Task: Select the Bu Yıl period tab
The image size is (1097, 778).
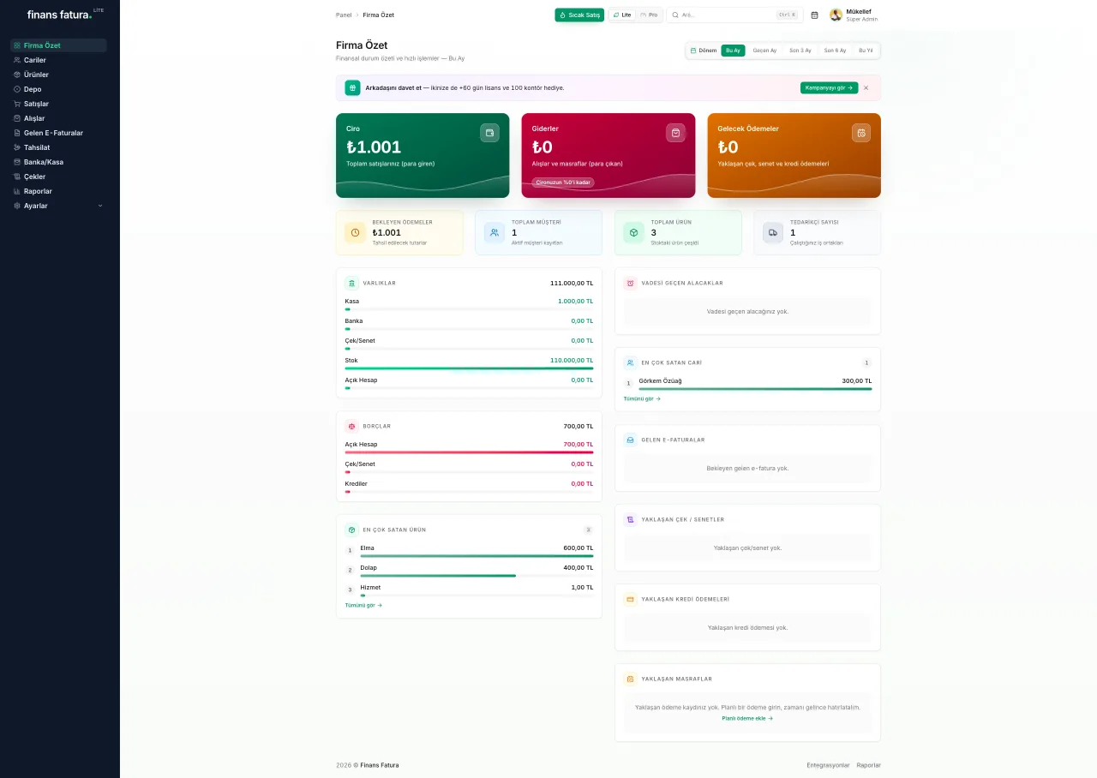Action: click(866, 51)
